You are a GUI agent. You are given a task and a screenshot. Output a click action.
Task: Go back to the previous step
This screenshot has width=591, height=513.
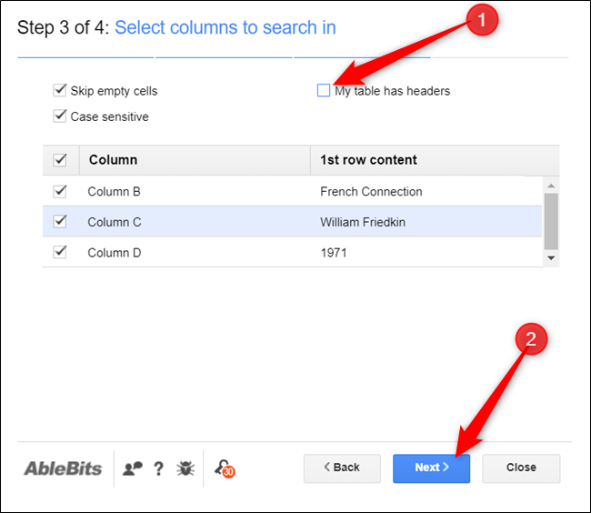click(341, 468)
